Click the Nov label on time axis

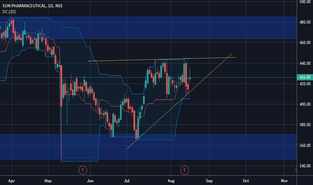pyautogui.click(x=284, y=181)
